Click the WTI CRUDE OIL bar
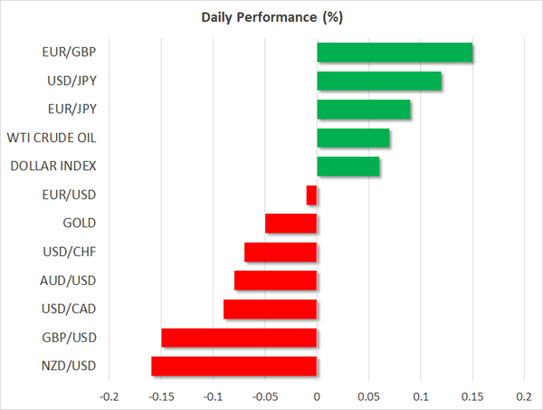543x410 pixels. [353, 138]
